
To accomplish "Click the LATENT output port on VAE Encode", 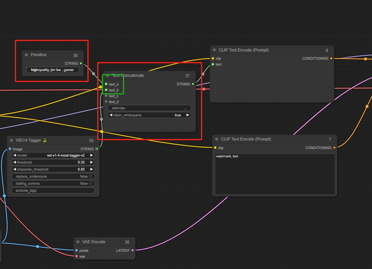I will [x=132, y=250].
